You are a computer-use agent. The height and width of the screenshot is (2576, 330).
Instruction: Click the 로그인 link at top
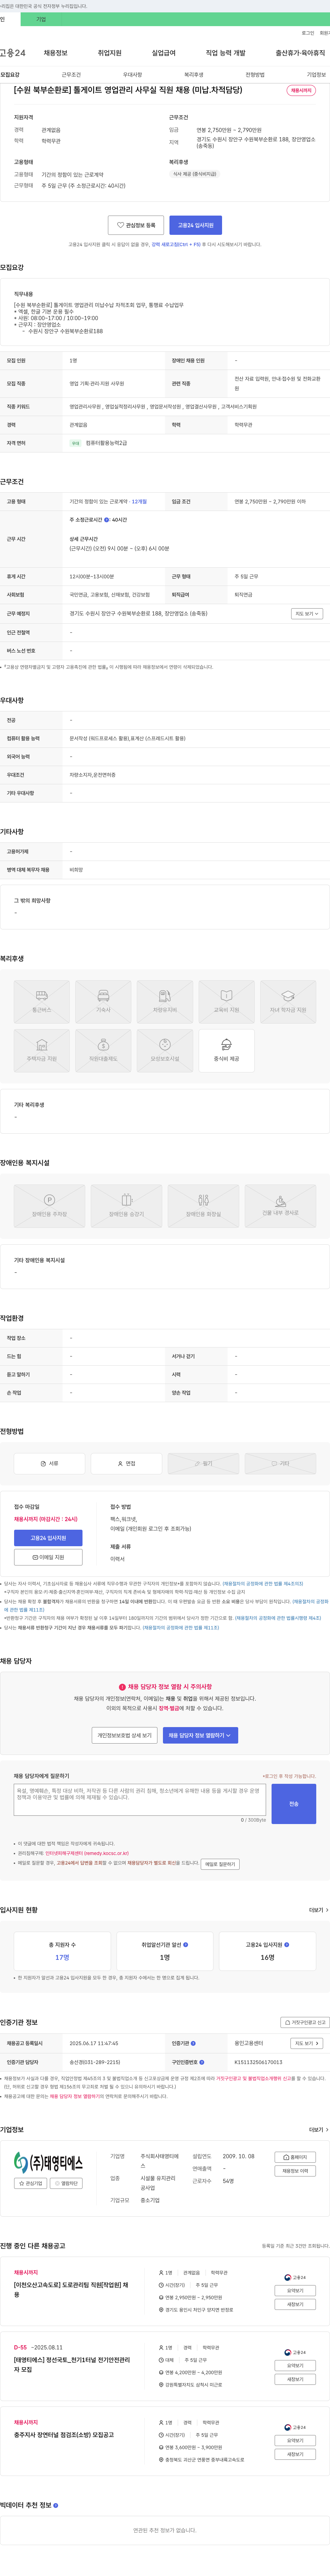coord(308,33)
